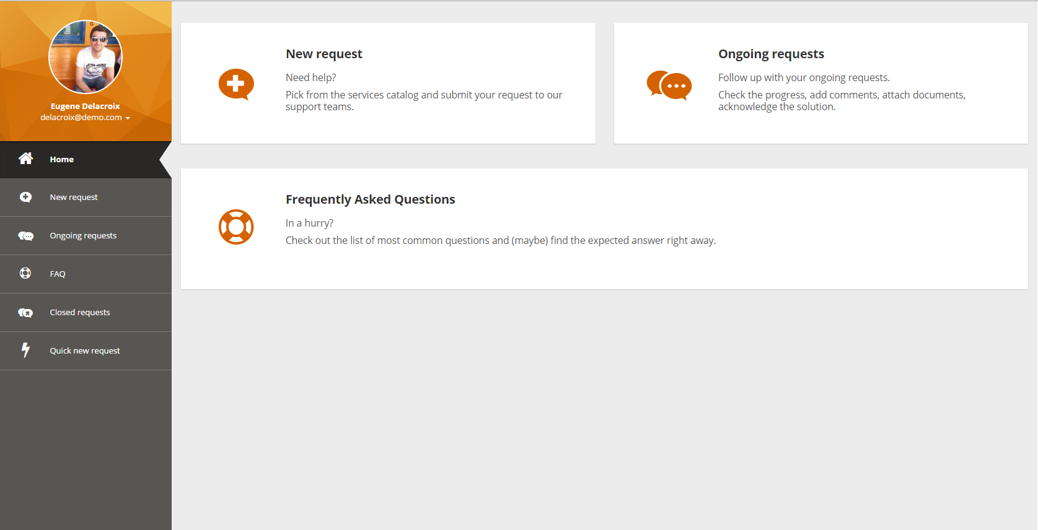Click the large orange lifebuoy icon
Viewport: 1038px width, 530px height.
(x=236, y=227)
